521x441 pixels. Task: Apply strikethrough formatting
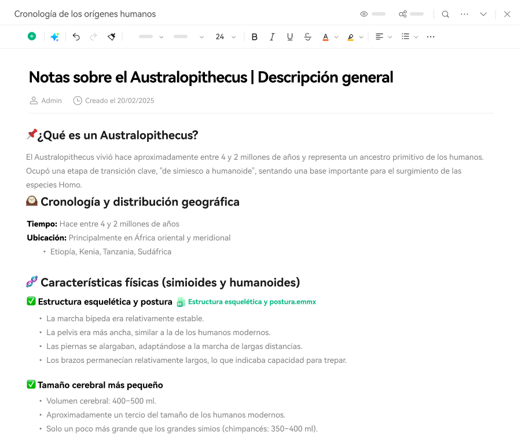(307, 36)
